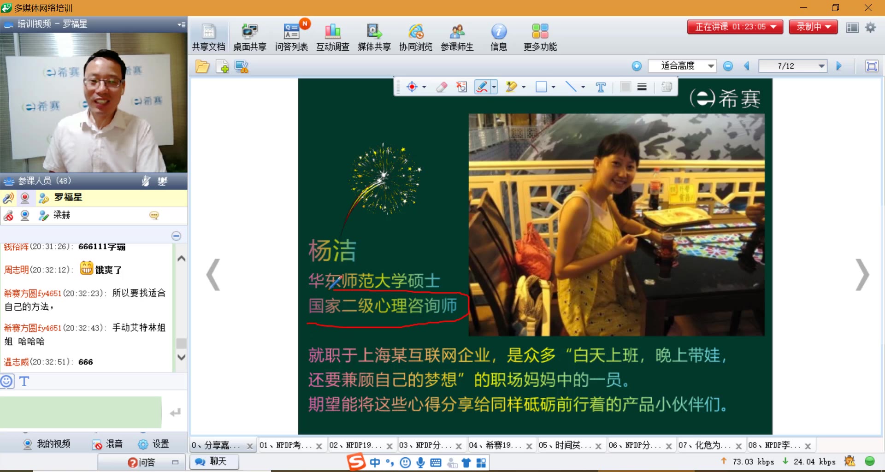Go to previous page with left triangle
The image size is (885, 472).
tap(747, 66)
